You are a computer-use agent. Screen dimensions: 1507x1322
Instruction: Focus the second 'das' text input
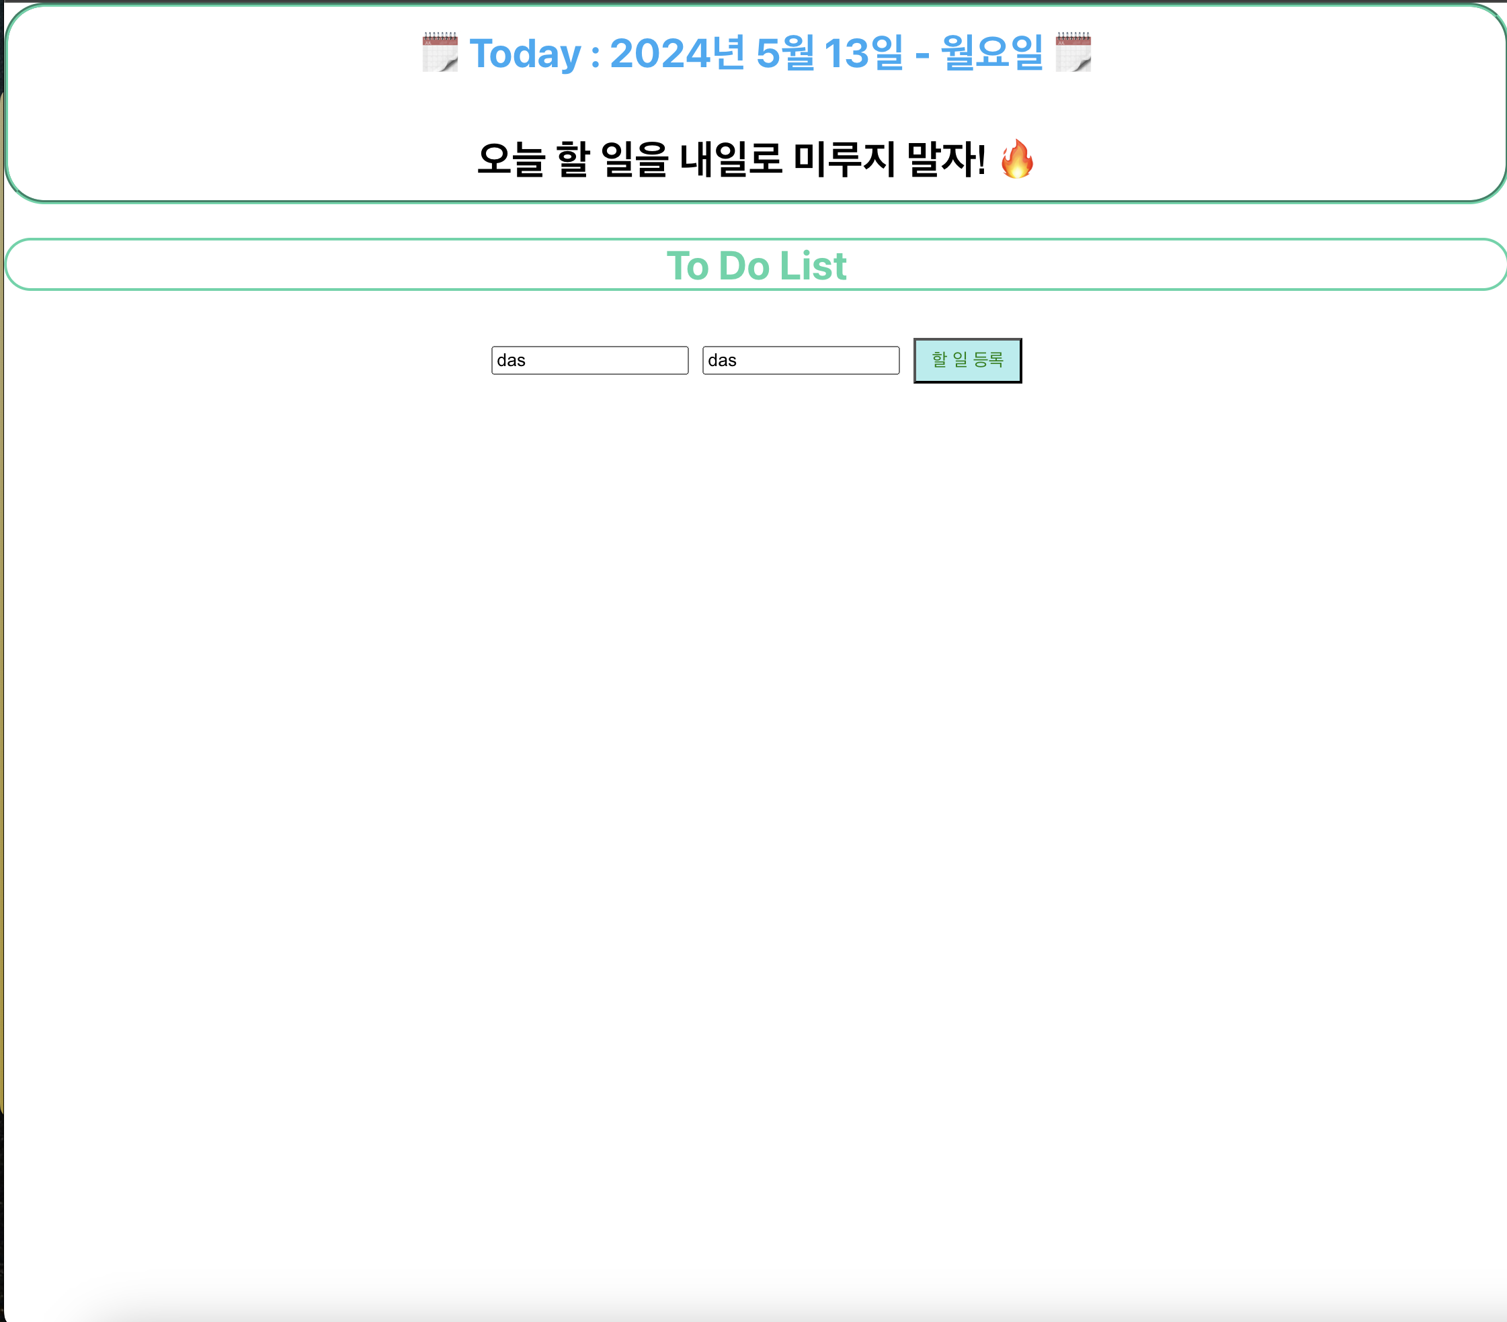click(800, 360)
